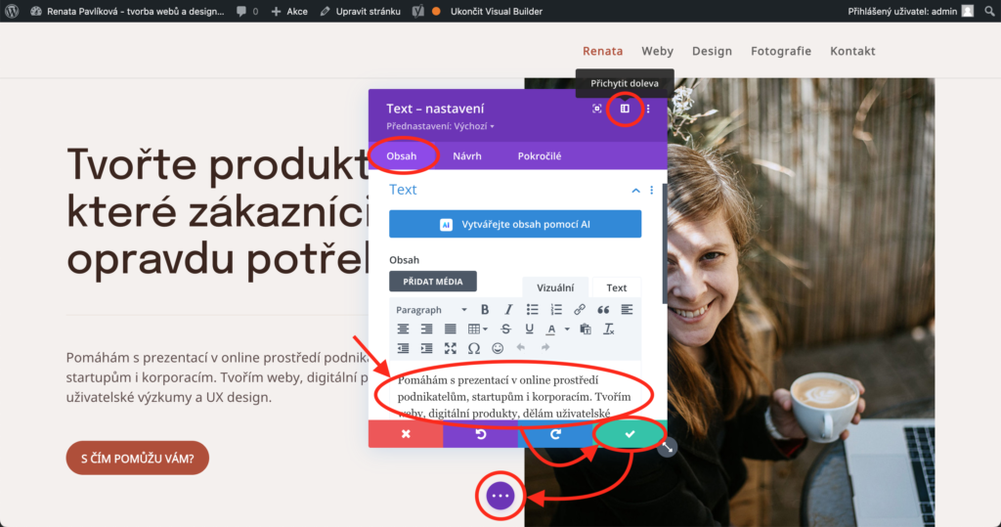Undo changes with purple button
The image size is (1001, 527).
(480, 434)
